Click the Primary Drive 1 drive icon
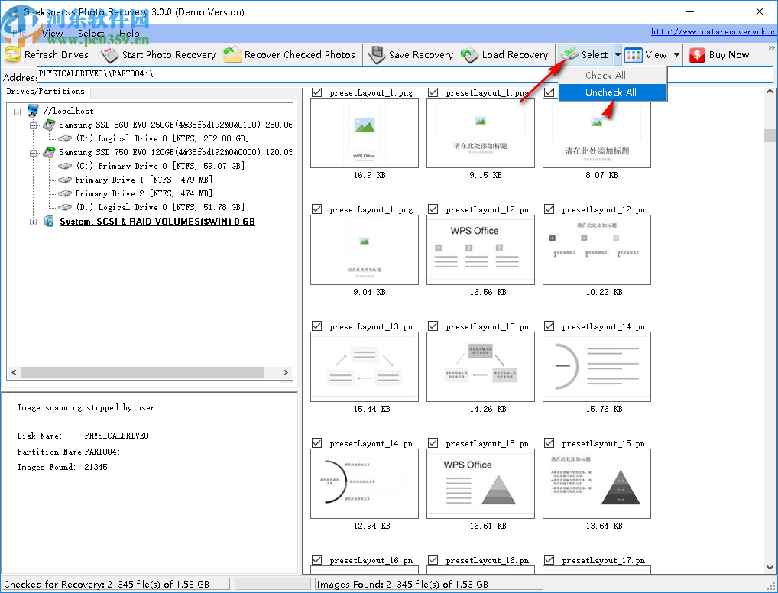 click(x=65, y=180)
